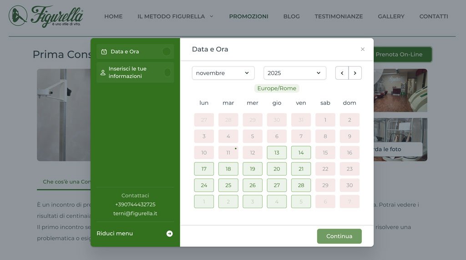Screen dimensions: 466x260
Task: Click the Guarda le foto overlay
Action: click(x=398, y=149)
